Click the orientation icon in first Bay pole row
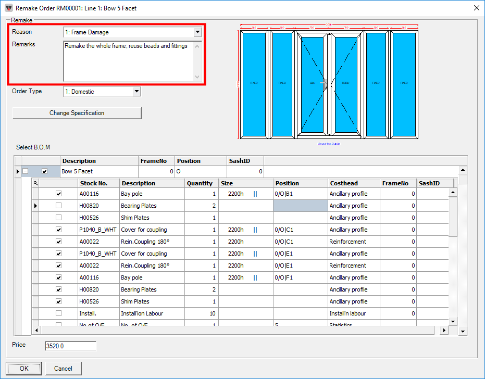 pos(255,194)
